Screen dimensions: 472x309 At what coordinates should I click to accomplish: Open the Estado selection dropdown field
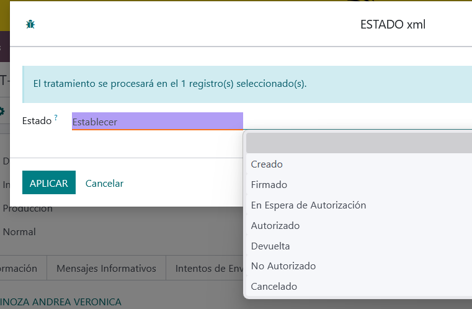point(157,122)
